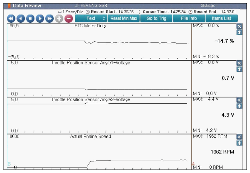Close Throttle Position Sensor Angle2-Voltage graph
Viewport: 250px width, 173px height.
(239, 100)
